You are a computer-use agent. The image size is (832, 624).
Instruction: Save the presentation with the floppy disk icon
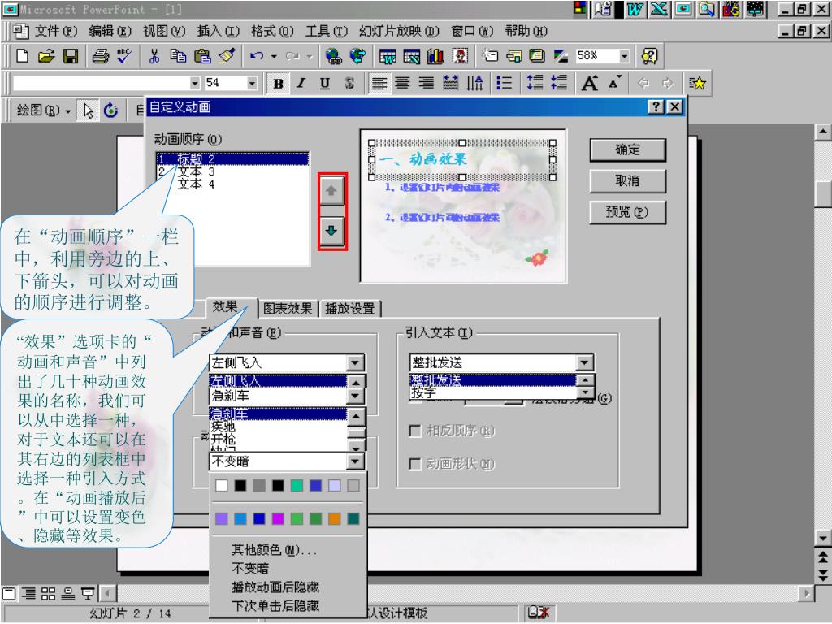point(71,56)
